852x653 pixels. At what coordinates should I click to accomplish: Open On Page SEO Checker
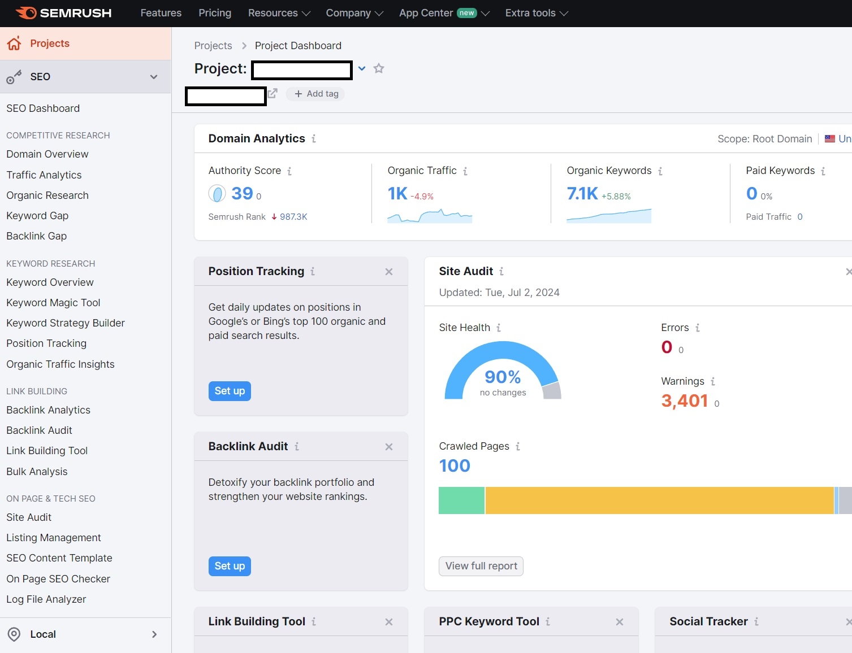(58, 579)
